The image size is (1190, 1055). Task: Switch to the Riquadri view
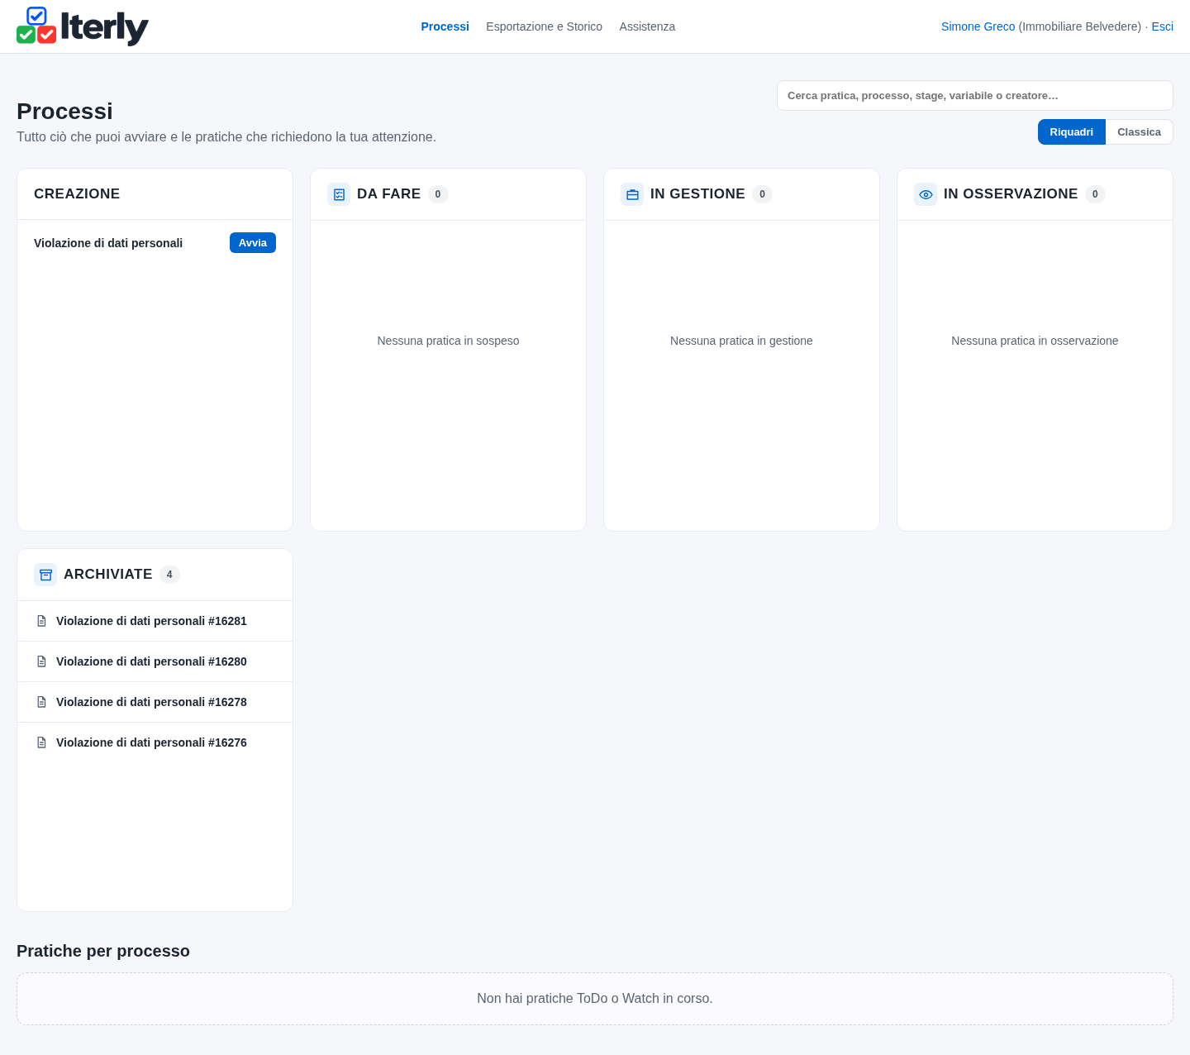[x=1071, y=132]
